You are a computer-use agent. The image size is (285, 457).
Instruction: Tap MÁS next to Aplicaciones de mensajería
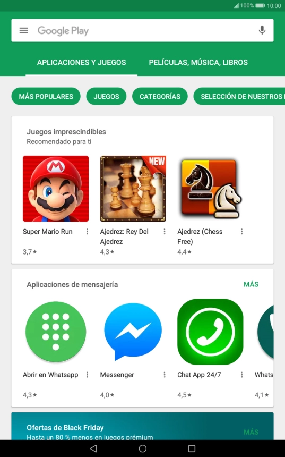click(251, 284)
